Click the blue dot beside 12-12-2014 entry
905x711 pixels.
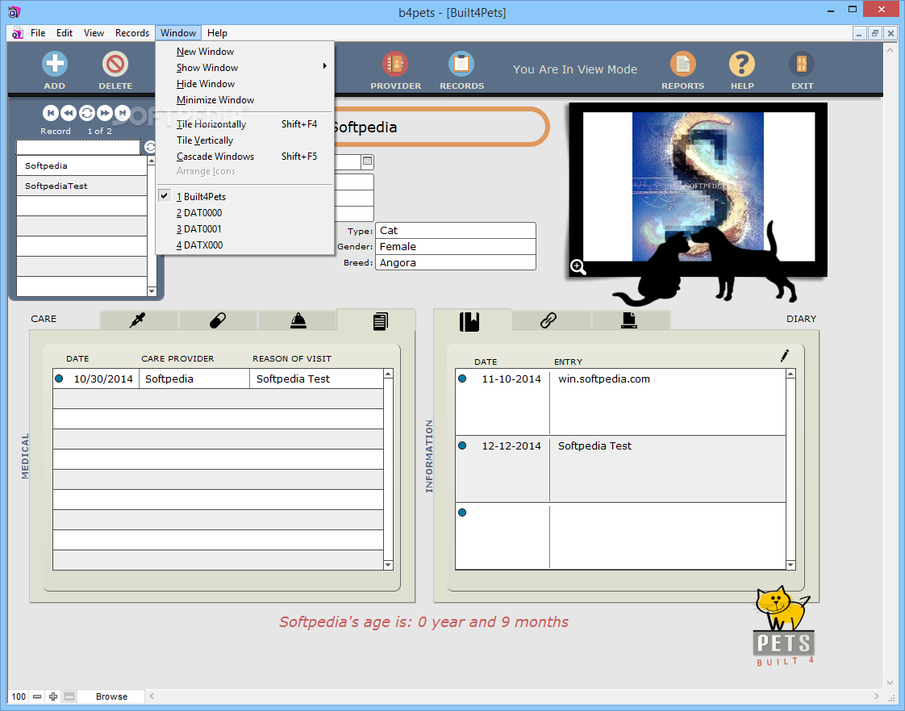point(461,445)
